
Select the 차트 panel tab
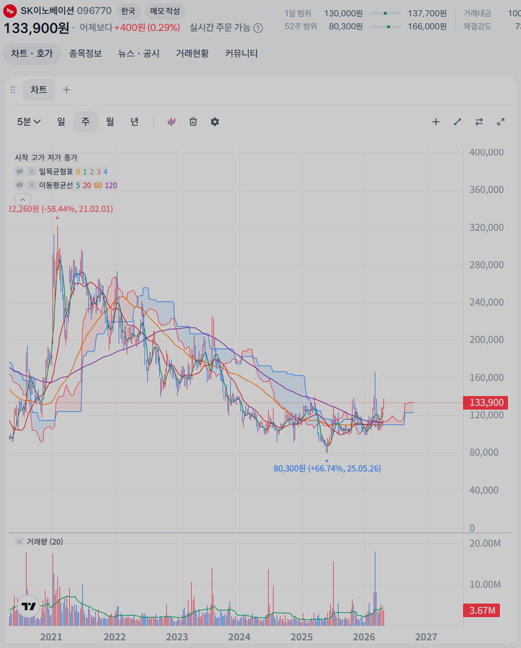39,90
